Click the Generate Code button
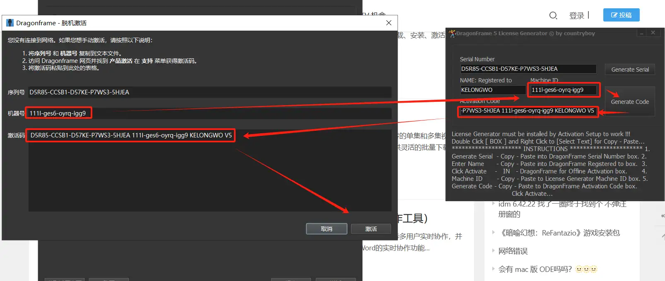 [x=630, y=102]
